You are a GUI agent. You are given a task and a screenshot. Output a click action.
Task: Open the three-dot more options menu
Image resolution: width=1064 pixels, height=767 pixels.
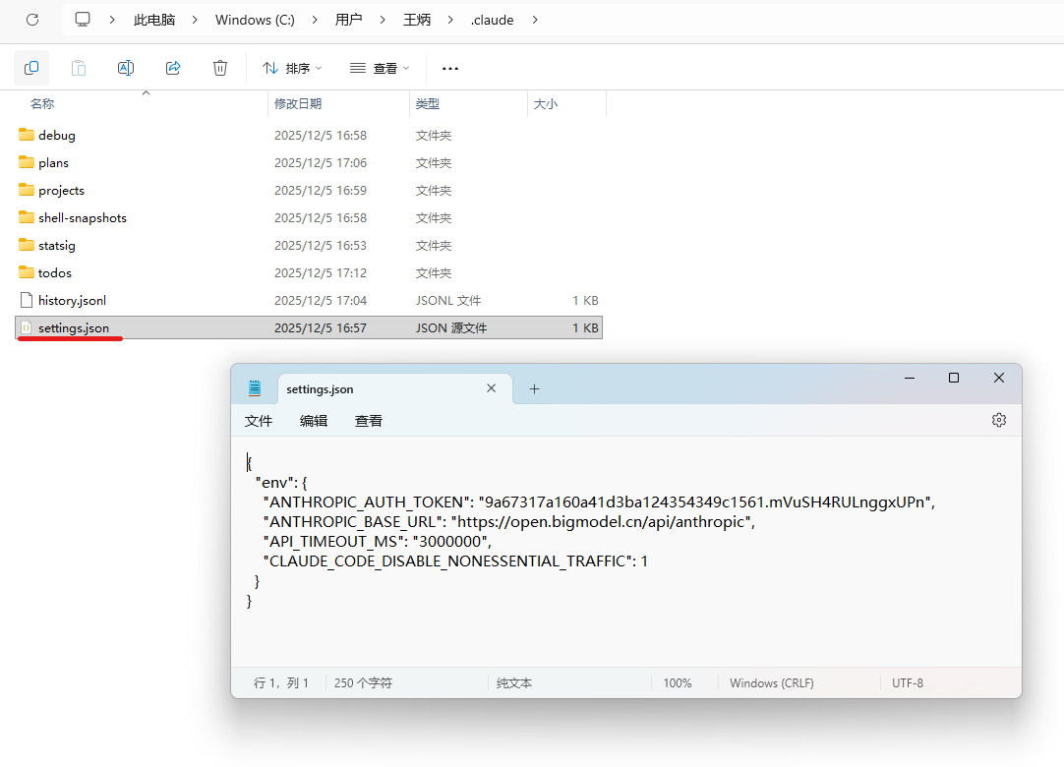450,69
